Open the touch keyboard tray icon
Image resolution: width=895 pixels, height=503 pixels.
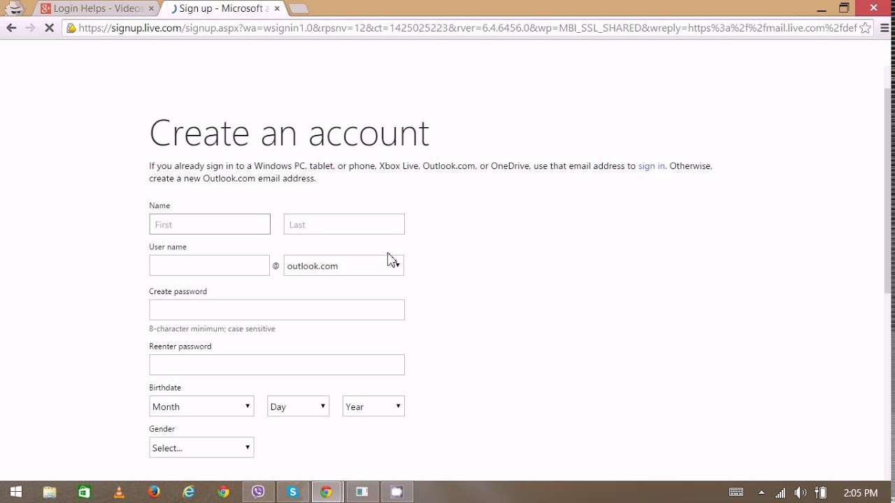736,493
